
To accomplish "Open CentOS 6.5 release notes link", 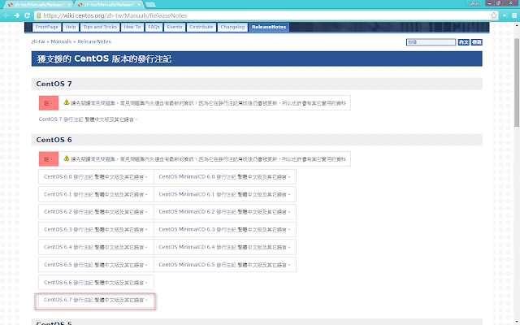I will [68, 265].
